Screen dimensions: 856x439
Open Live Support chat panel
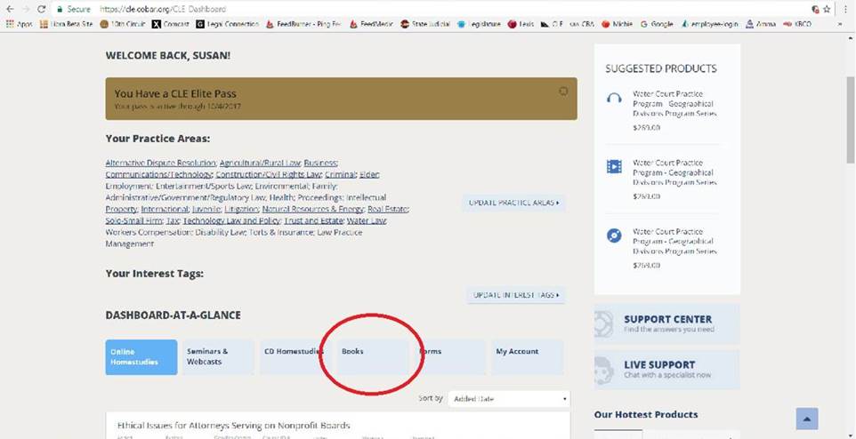pyautogui.click(x=667, y=370)
